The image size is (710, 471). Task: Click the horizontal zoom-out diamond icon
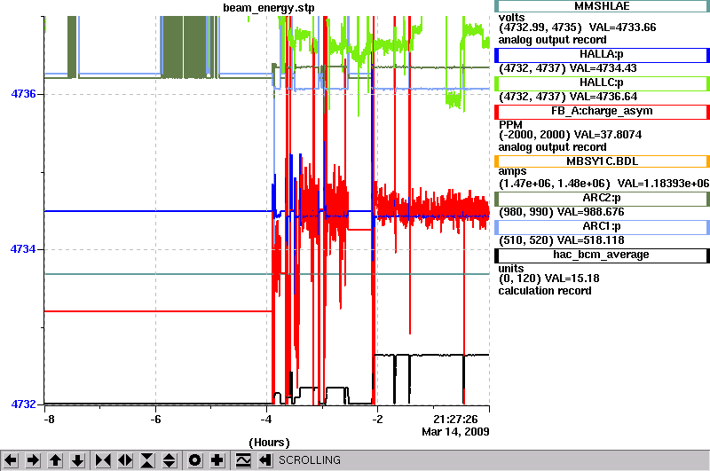[125, 460]
